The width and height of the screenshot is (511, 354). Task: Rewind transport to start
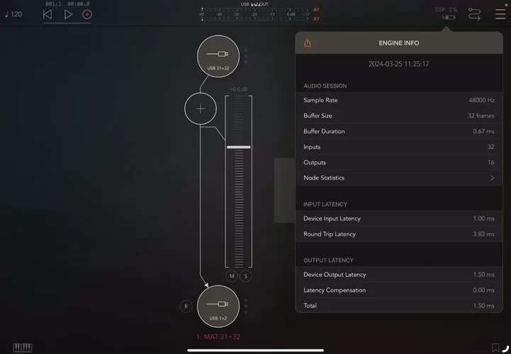47,14
